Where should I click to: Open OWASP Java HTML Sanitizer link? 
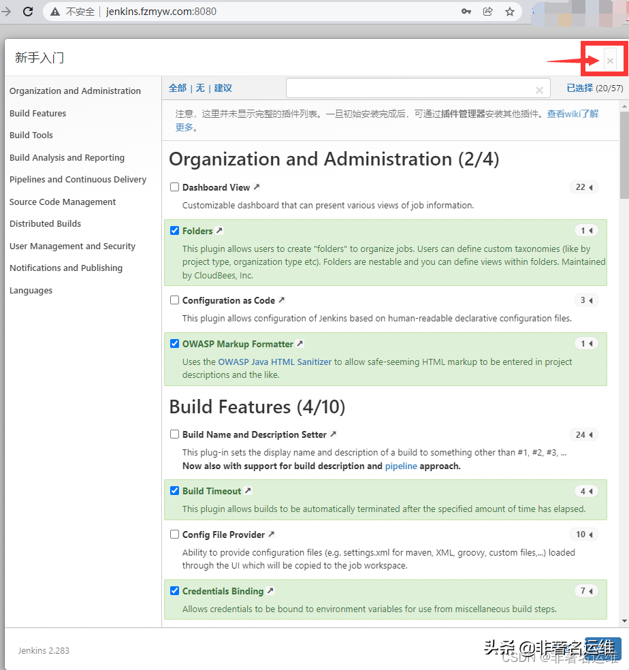[x=275, y=362]
